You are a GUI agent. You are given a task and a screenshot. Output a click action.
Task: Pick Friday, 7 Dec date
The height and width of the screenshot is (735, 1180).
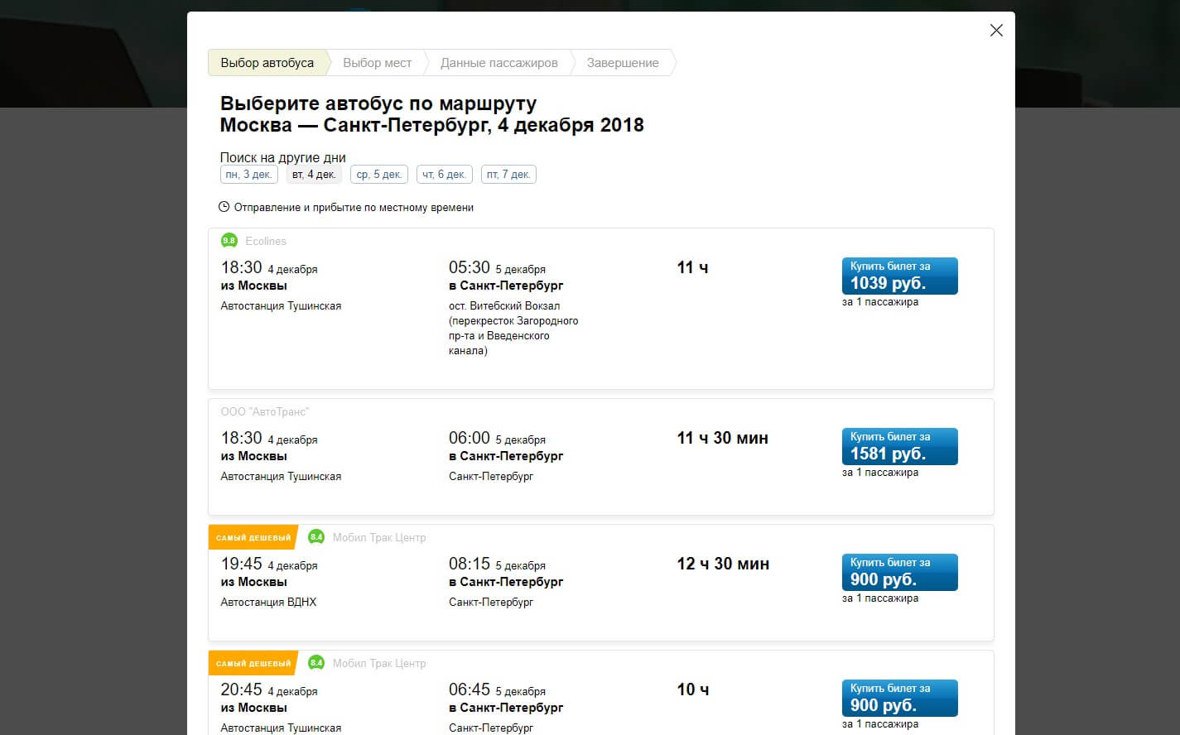(x=508, y=175)
